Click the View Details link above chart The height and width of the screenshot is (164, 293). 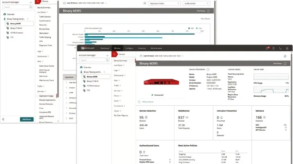pyautogui.click(x=205, y=19)
